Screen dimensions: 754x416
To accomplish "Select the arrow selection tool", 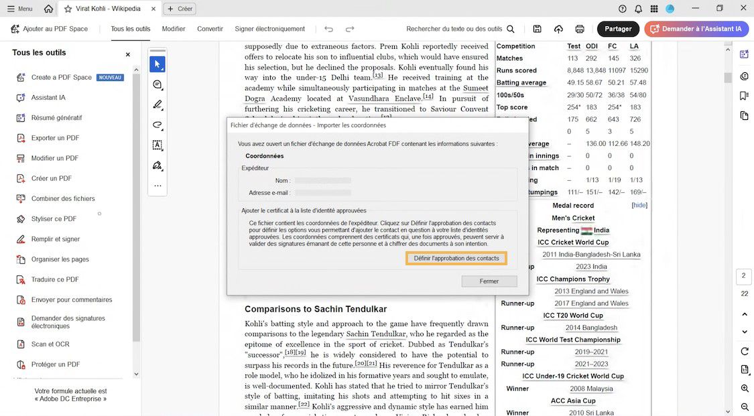I will pyautogui.click(x=158, y=64).
